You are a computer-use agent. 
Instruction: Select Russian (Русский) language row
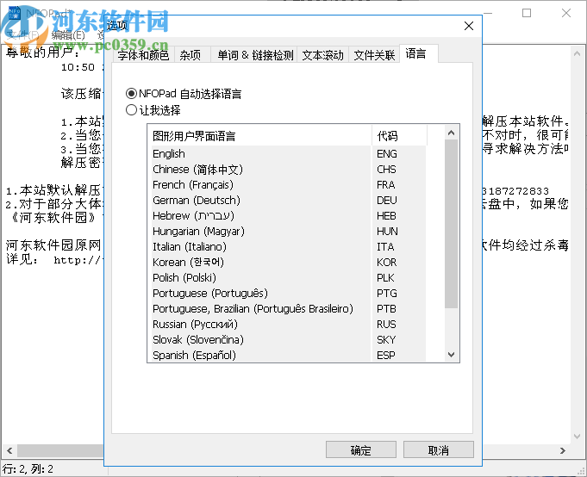pos(259,325)
